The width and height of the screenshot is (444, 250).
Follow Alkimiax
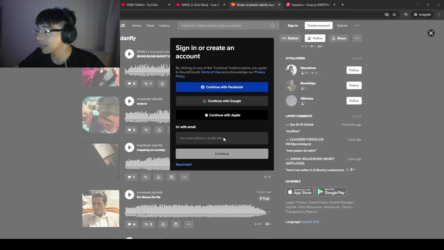354,101
